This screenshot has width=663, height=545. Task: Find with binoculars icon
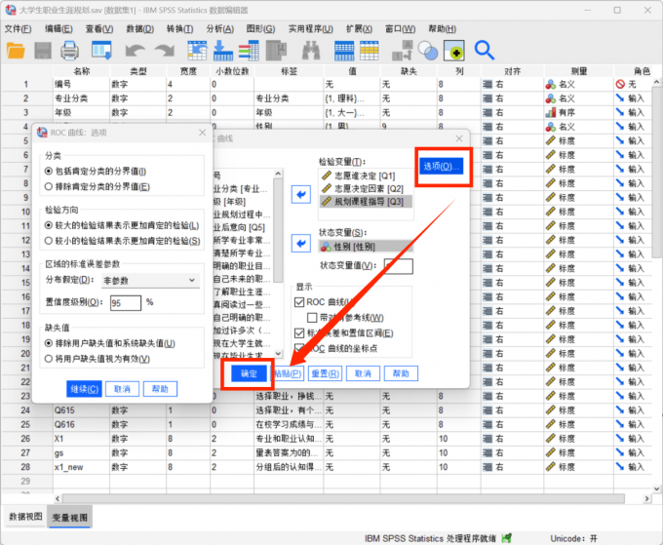point(311,51)
